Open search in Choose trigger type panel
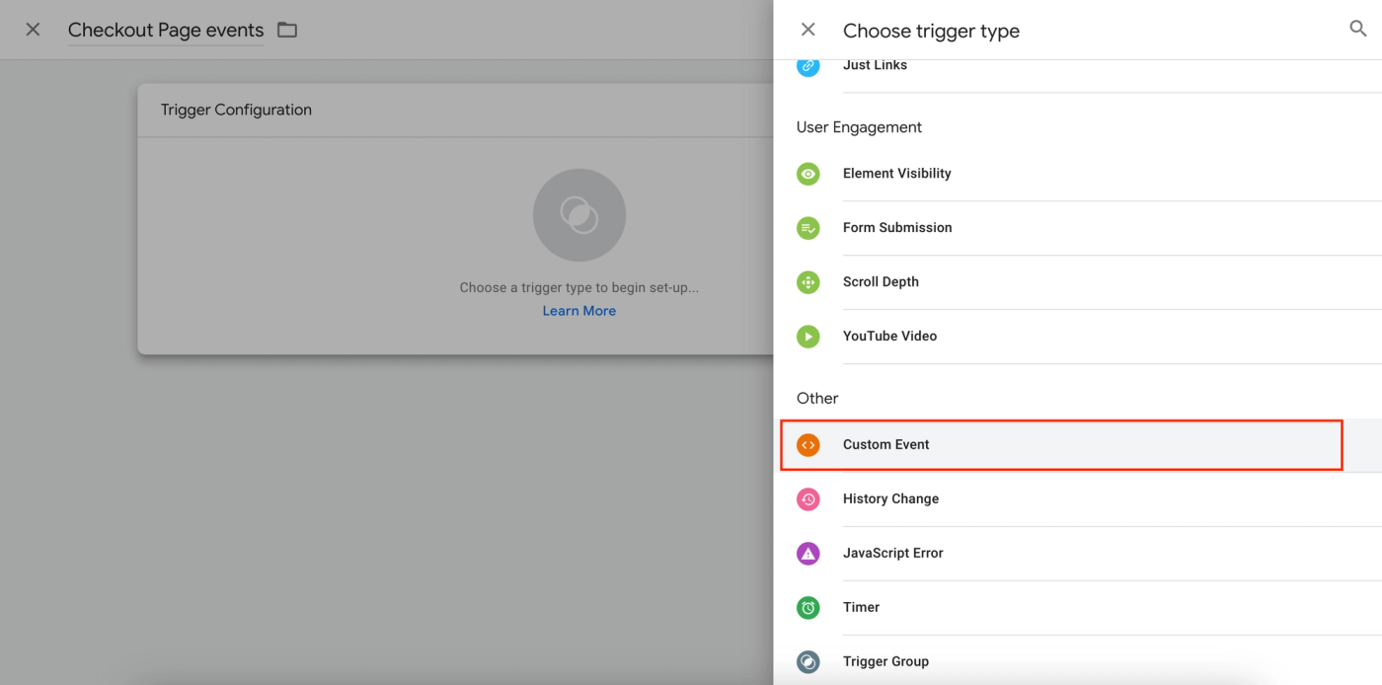The width and height of the screenshot is (1382, 685). coord(1358,30)
